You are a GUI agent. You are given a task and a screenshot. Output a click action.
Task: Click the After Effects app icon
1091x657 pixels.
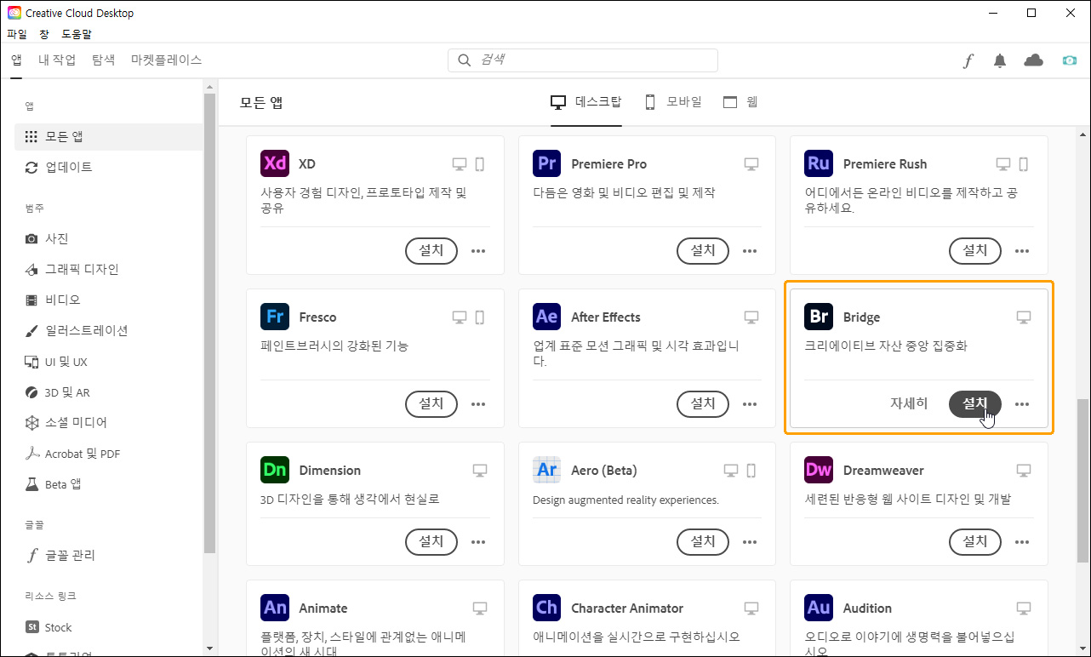pos(546,317)
